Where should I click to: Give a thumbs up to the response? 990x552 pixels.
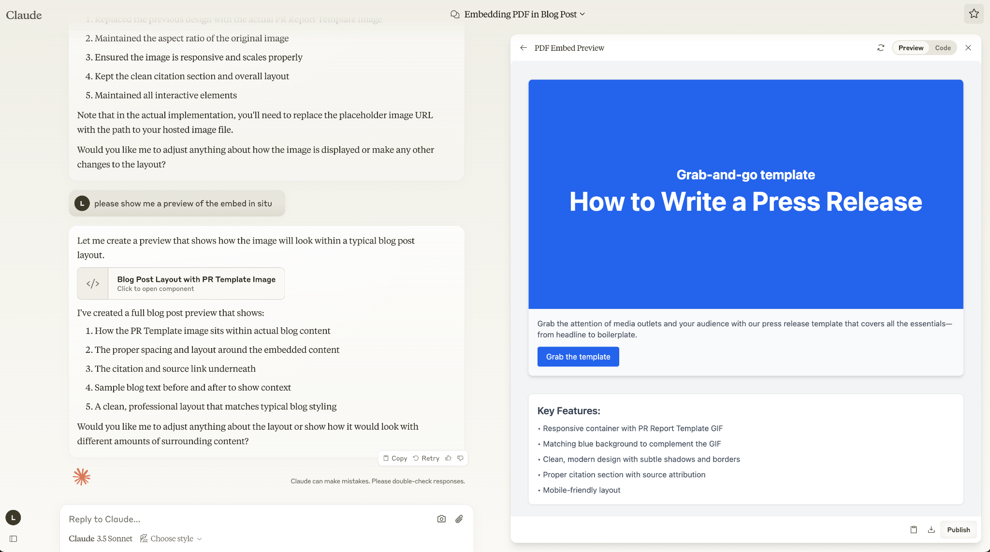[x=448, y=458]
